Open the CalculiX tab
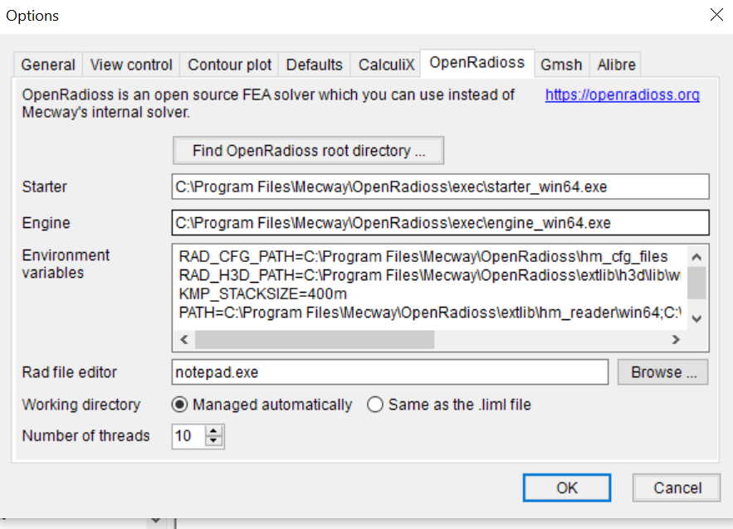Viewport: 733px width, 529px height. (388, 65)
